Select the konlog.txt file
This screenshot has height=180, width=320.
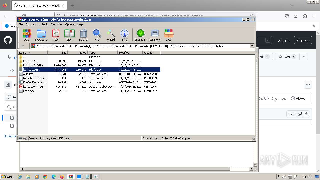coord(89,91)
